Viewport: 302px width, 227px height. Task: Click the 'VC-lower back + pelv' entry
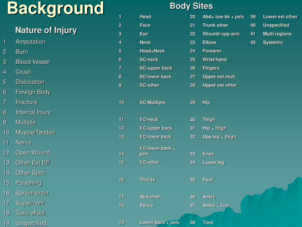[157, 151]
